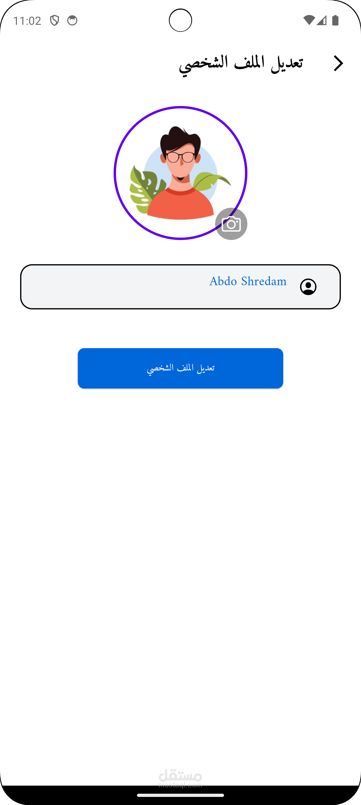Click the mostaql.com watermark text
This screenshot has width=361, height=805.
click(x=180, y=785)
